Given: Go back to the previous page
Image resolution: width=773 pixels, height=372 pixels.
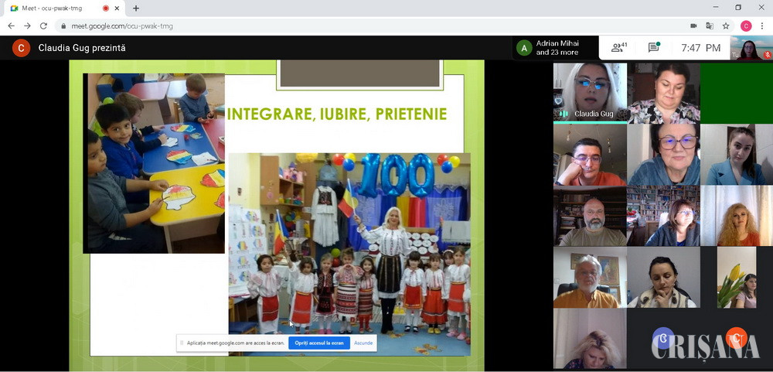Looking at the screenshot, I should tap(11, 26).
